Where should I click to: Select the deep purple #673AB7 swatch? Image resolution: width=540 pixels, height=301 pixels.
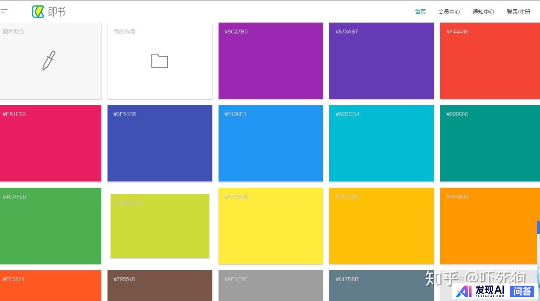click(381, 61)
